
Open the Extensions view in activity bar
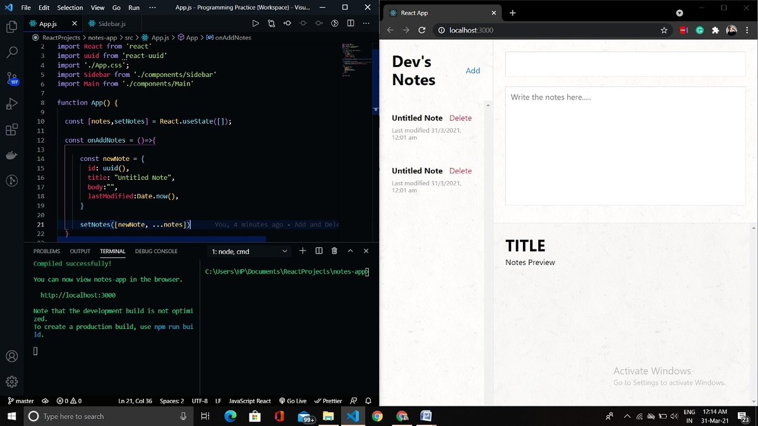(11, 130)
